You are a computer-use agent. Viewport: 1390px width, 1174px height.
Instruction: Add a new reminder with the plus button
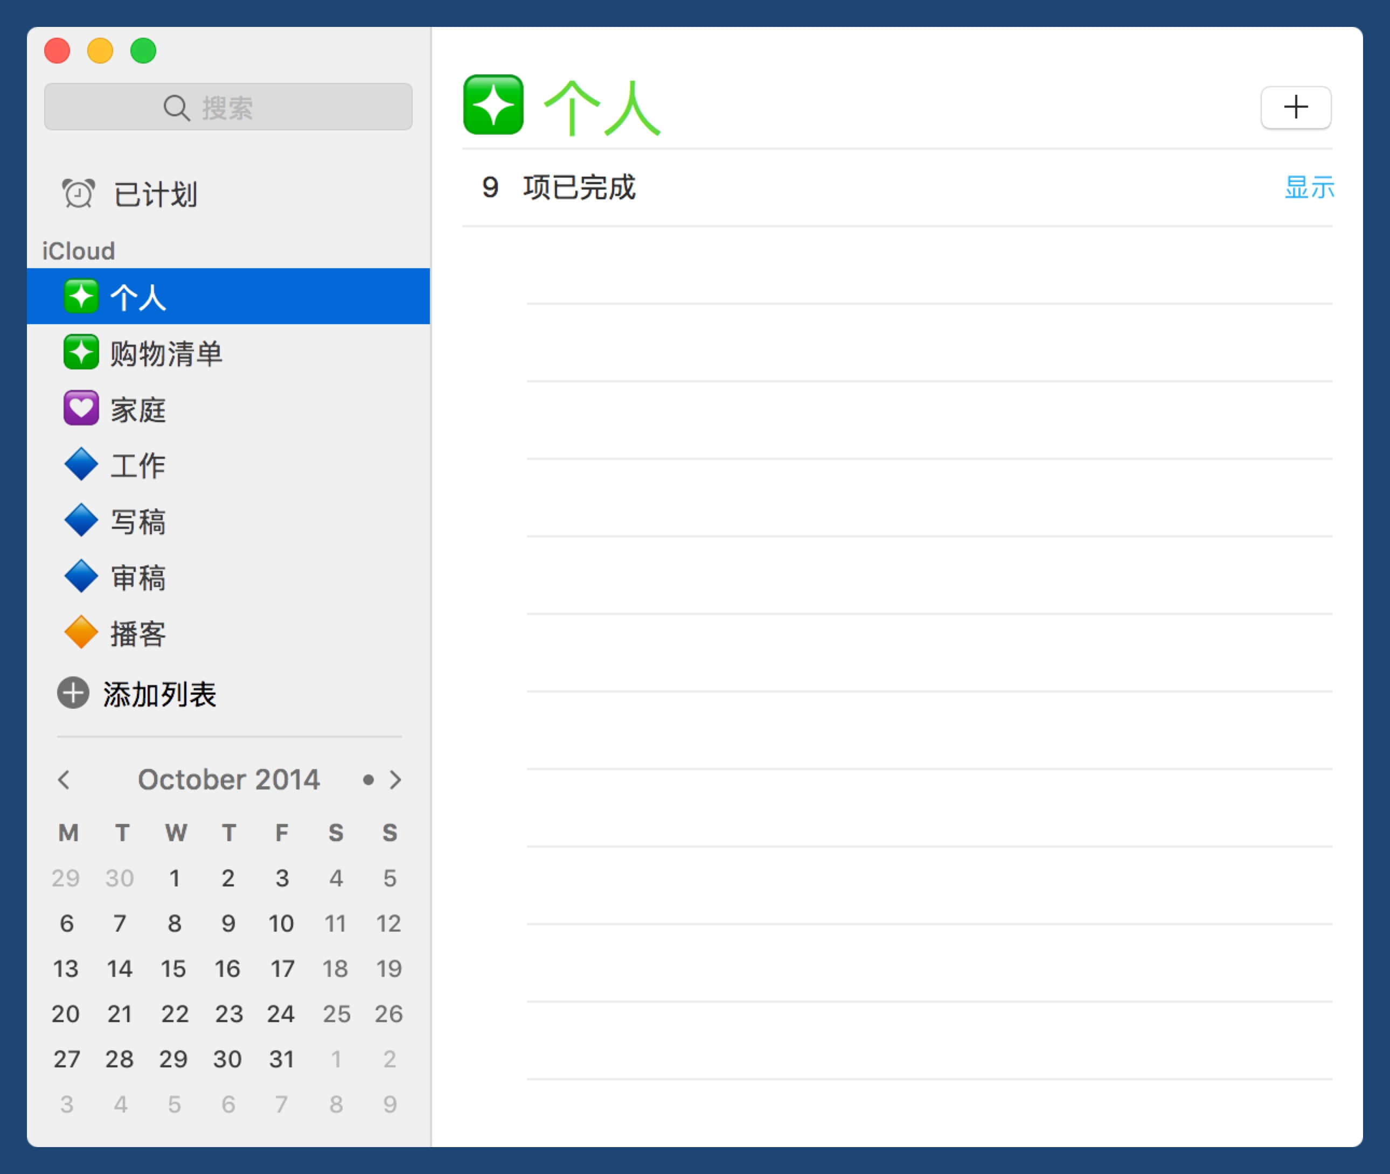[x=1296, y=107]
